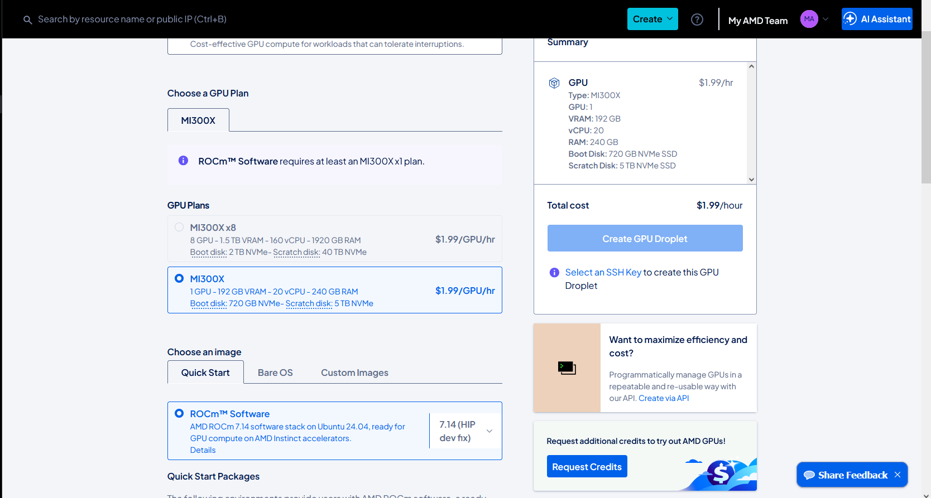Switch to the Bare OS tab
Viewport: 931px width, 498px height.
tap(275, 373)
